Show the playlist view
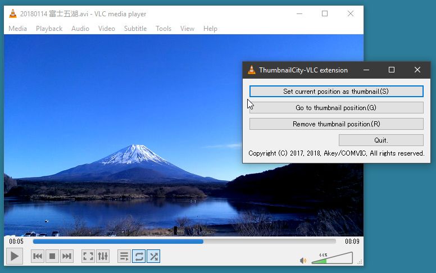This screenshot has width=436, height=273. click(x=124, y=256)
